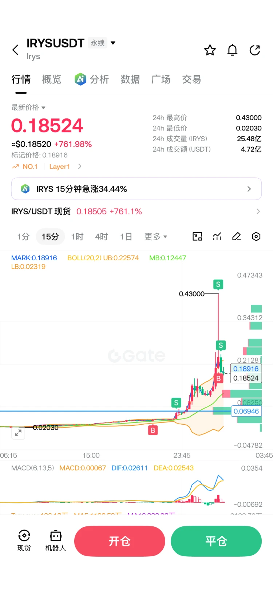Switch to the 交易 tab

click(x=191, y=79)
